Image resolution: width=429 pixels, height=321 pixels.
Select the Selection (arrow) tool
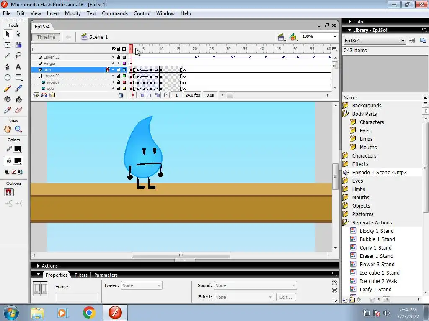(8, 34)
